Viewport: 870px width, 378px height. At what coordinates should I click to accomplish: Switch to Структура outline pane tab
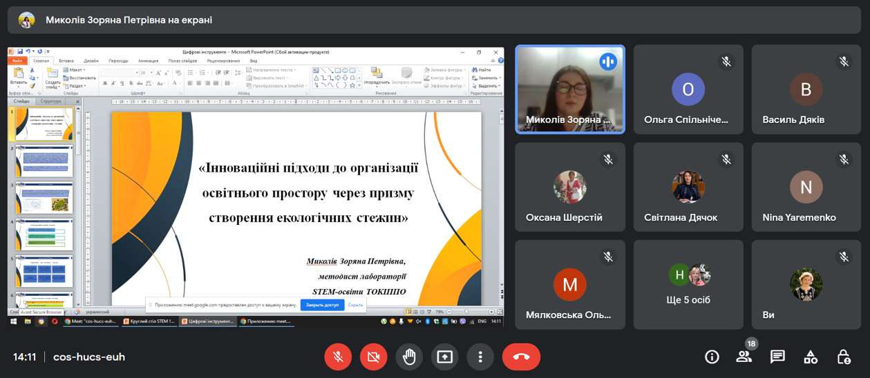click(x=50, y=101)
